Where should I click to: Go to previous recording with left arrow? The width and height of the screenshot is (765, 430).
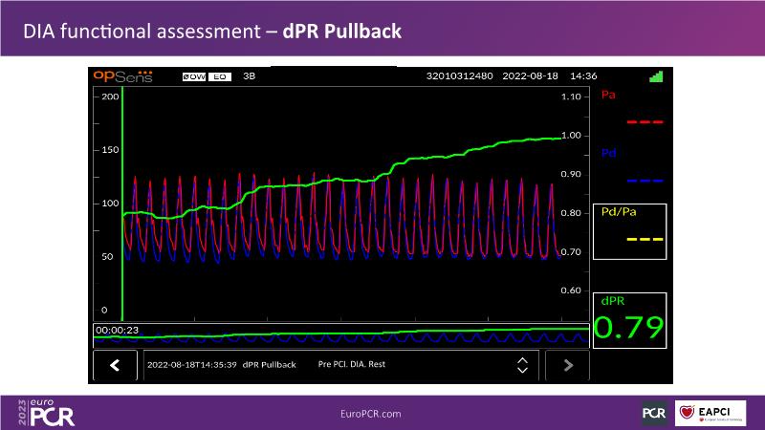click(x=116, y=365)
